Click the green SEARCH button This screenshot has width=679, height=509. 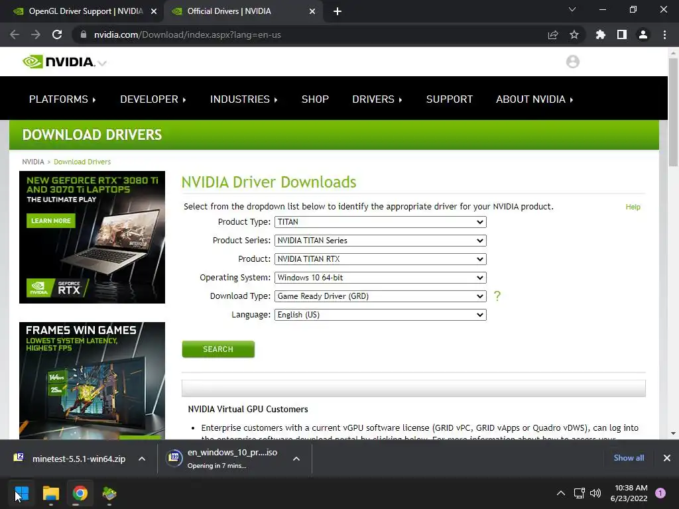[x=218, y=349]
